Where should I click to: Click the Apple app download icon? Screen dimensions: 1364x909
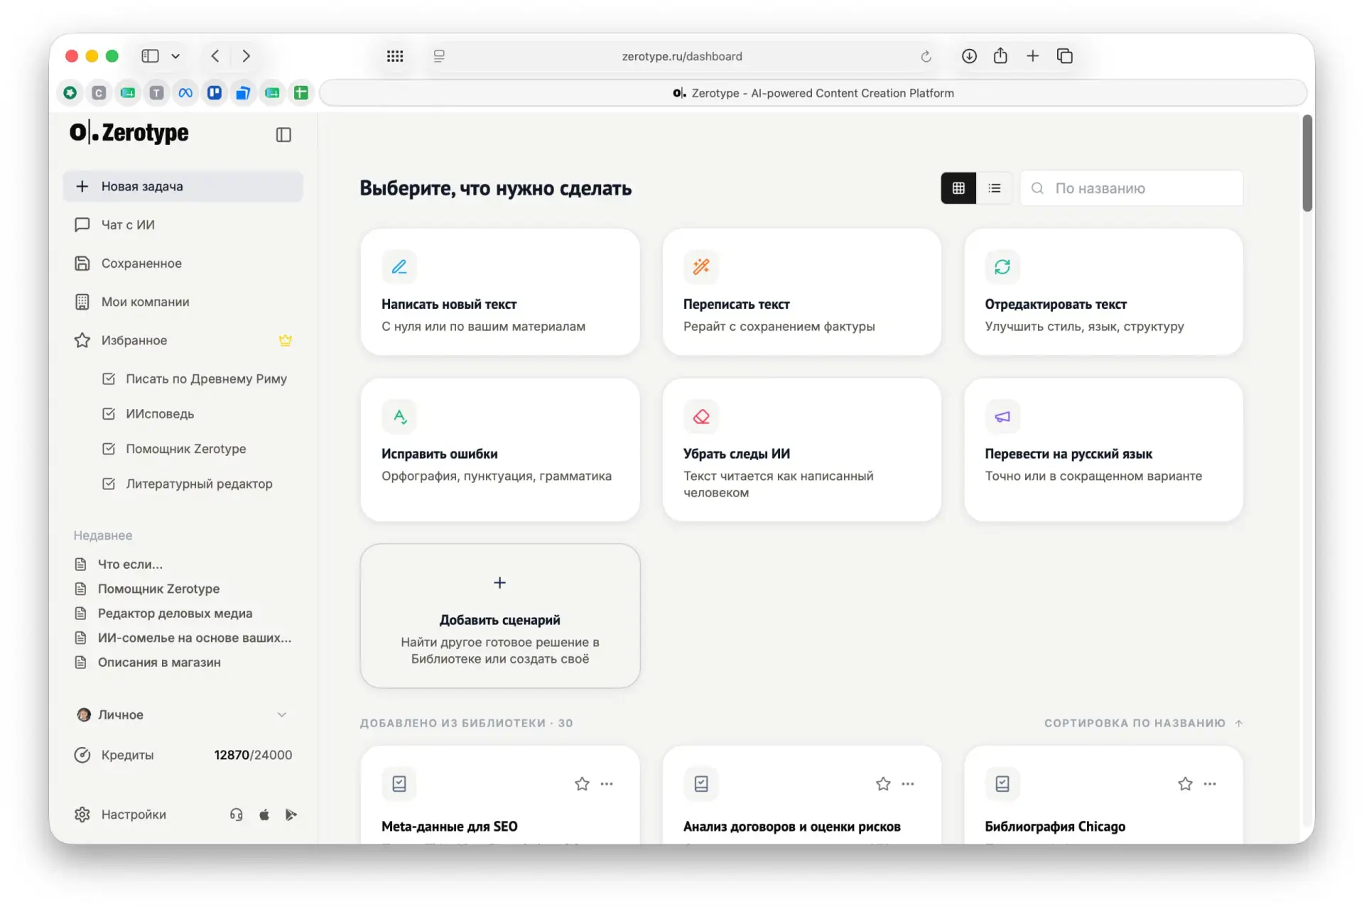264,815
